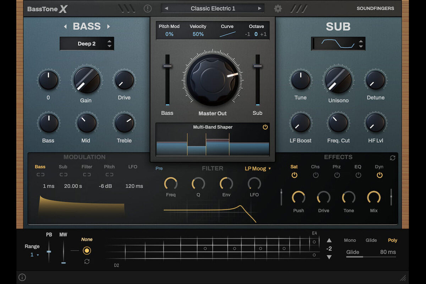Click the Bass level fader
The width and height of the screenshot is (426, 284).
click(167, 80)
